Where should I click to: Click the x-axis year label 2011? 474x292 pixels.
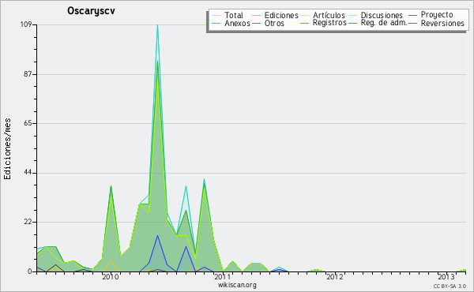tap(223, 277)
